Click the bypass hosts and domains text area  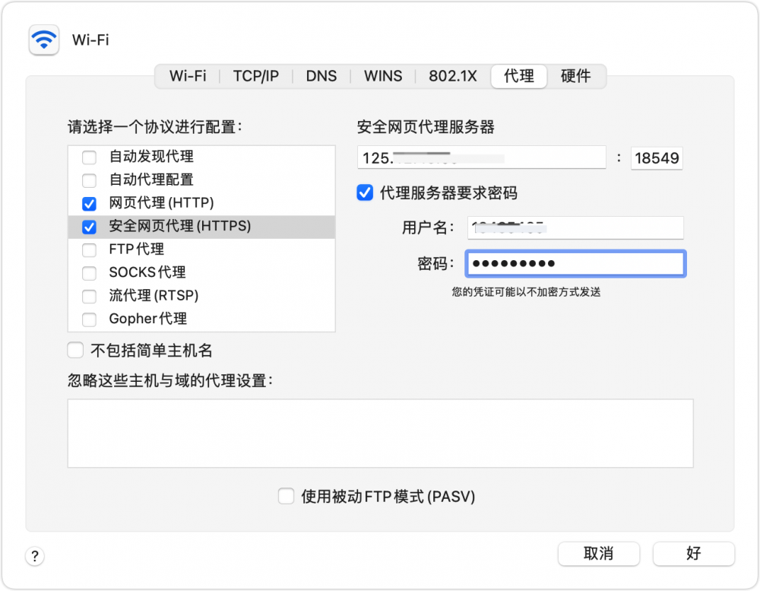click(x=381, y=434)
